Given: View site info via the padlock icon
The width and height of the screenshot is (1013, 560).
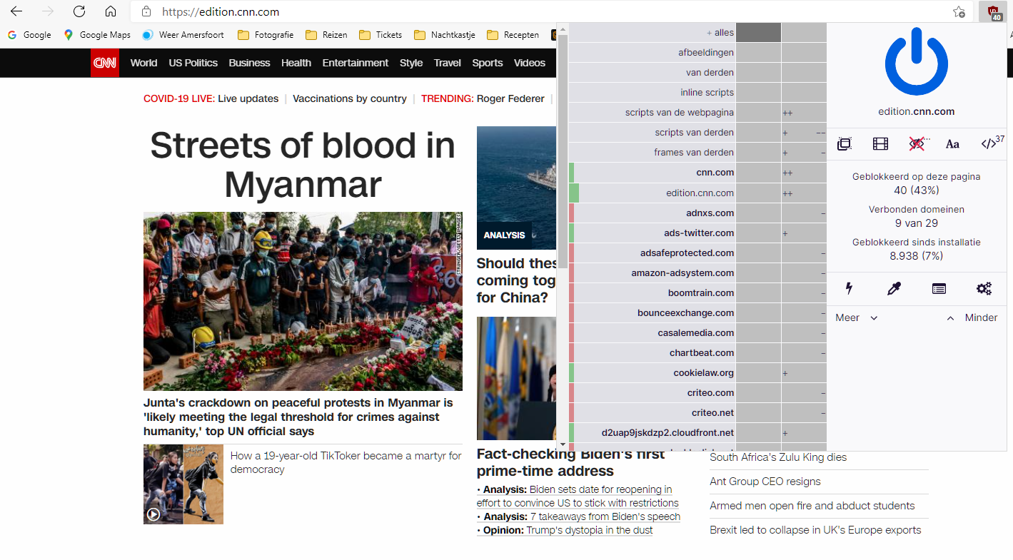Looking at the screenshot, I should [146, 11].
